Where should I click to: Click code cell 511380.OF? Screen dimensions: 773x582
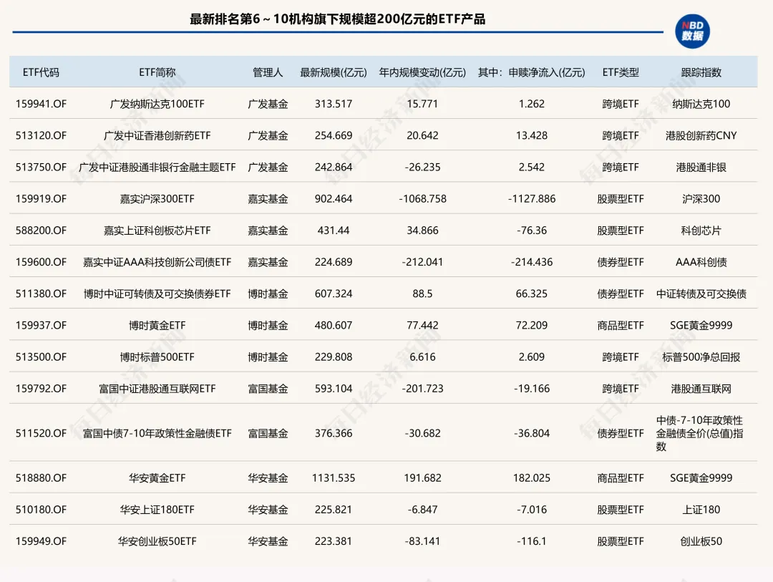[41, 294]
